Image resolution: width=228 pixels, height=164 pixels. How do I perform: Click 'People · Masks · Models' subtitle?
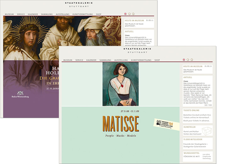[121, 136]
